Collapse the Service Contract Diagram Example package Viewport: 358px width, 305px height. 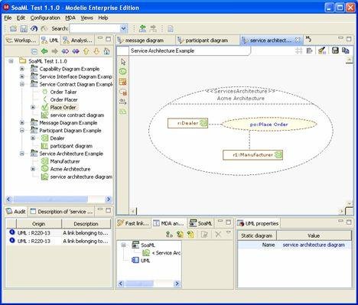point(22,84)
